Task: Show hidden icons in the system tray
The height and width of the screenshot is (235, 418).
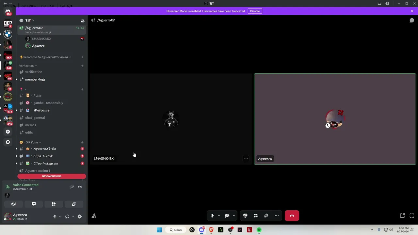Action: pyautogui.click(x=372, y=230)
